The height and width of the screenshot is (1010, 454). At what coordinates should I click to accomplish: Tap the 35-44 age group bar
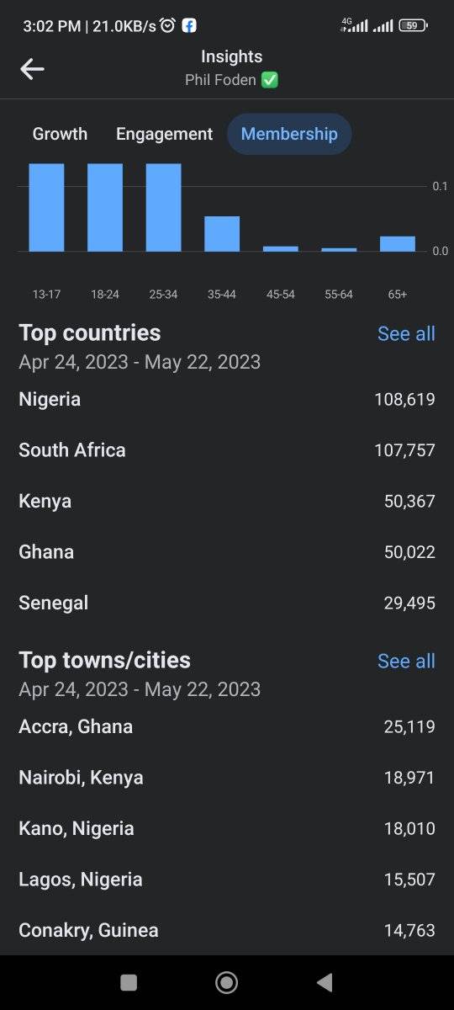(x=222, y=233)
